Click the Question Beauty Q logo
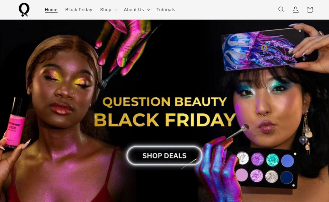 (24, 10)
